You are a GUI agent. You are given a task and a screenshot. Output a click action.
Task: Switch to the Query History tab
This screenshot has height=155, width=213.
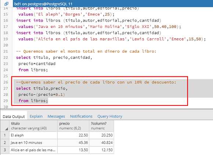[110, 116]
